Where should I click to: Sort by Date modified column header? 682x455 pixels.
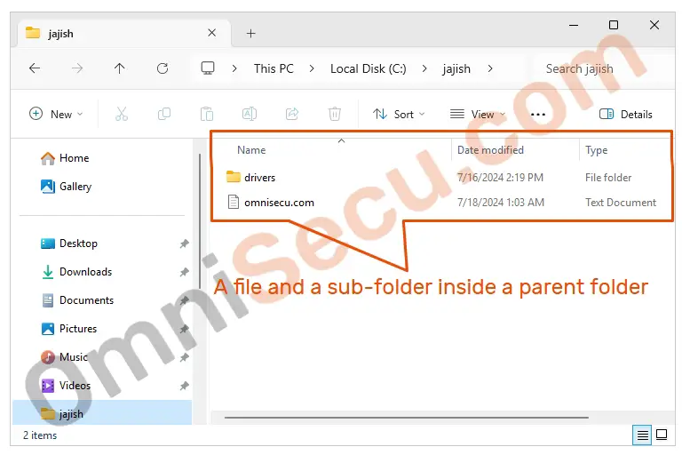point(490,150)
